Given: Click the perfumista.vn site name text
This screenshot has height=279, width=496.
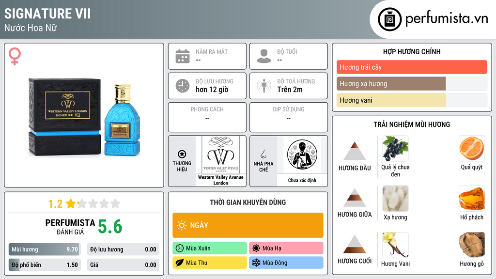Looking at the screenshot, I should 447,18.
